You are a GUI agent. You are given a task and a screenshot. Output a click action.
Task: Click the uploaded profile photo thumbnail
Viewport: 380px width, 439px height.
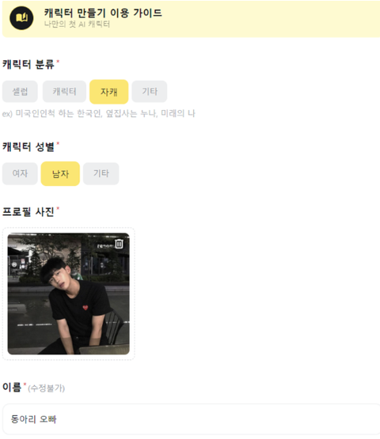pos(68,293)
